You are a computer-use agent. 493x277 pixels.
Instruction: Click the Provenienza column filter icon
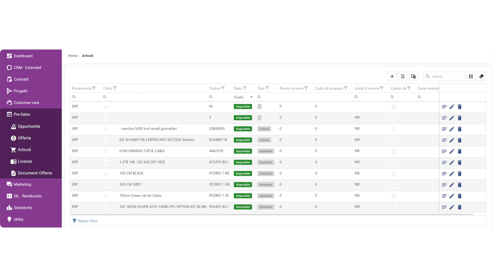coord(94,88)
